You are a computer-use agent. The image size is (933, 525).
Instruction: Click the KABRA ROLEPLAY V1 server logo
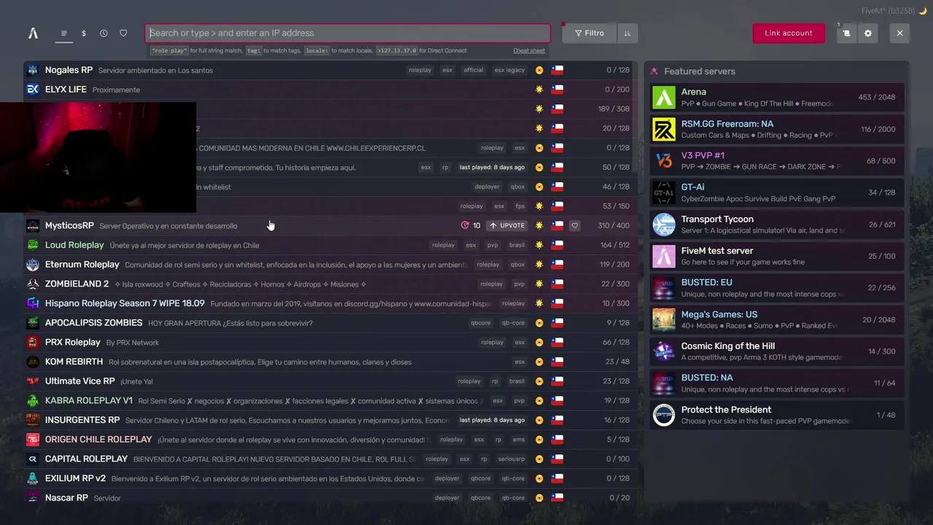33,400
